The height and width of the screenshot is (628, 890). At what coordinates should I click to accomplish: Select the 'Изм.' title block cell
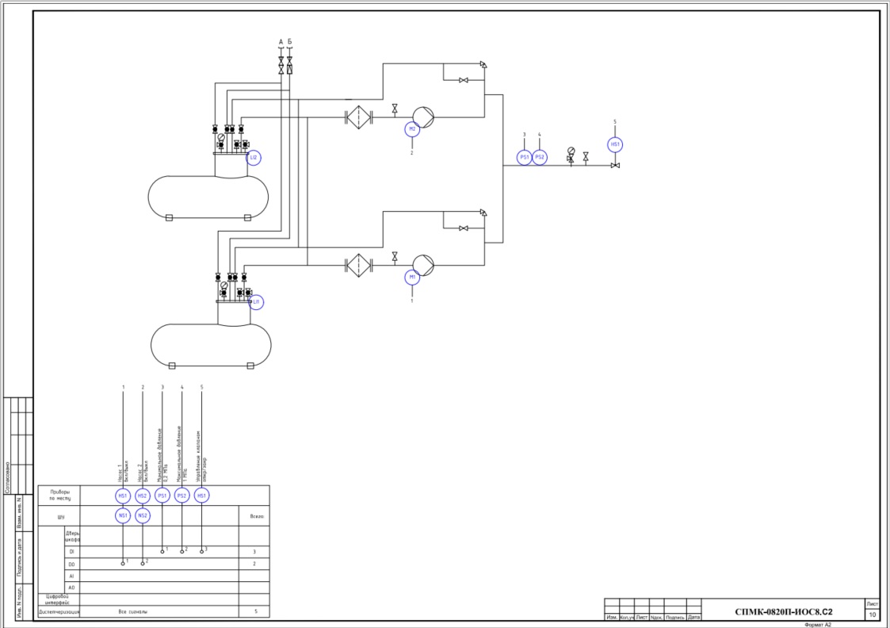click(612, 617)
